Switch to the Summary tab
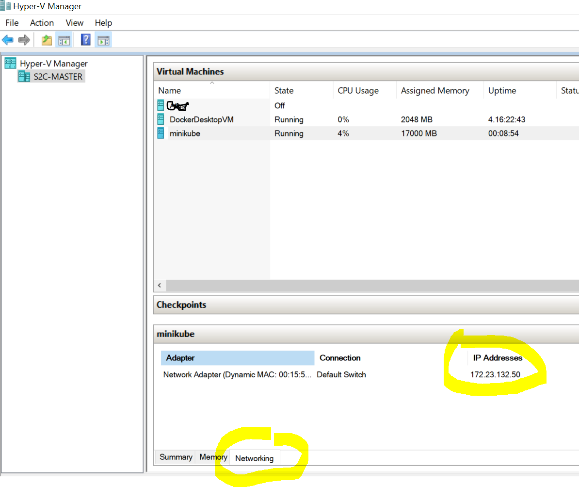The image size is (579, 487). point(176,457)
